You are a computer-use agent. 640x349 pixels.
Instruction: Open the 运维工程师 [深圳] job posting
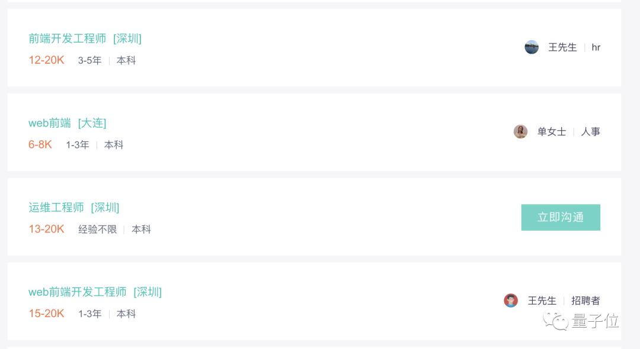click(73, 208)
